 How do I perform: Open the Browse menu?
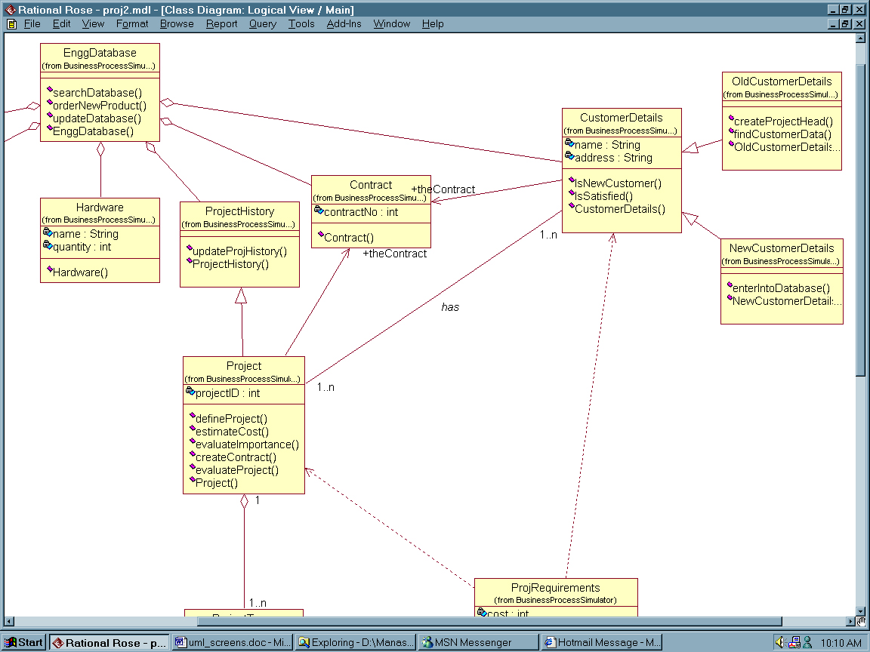coord(177,24)
